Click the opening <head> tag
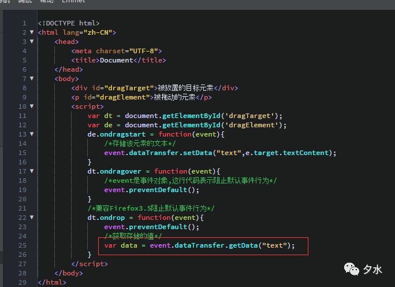The image size is (395, 287). tap(66, 42)
